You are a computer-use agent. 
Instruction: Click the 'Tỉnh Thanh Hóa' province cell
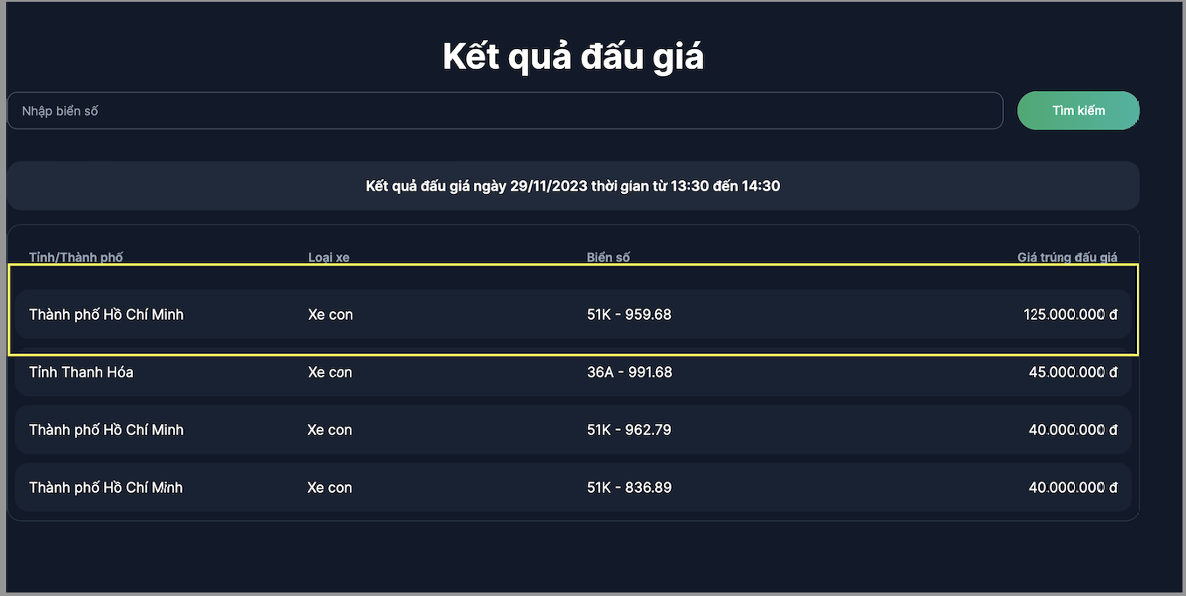[81, 372]
